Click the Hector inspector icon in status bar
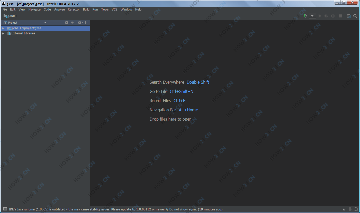 click(x=350, y=209)
